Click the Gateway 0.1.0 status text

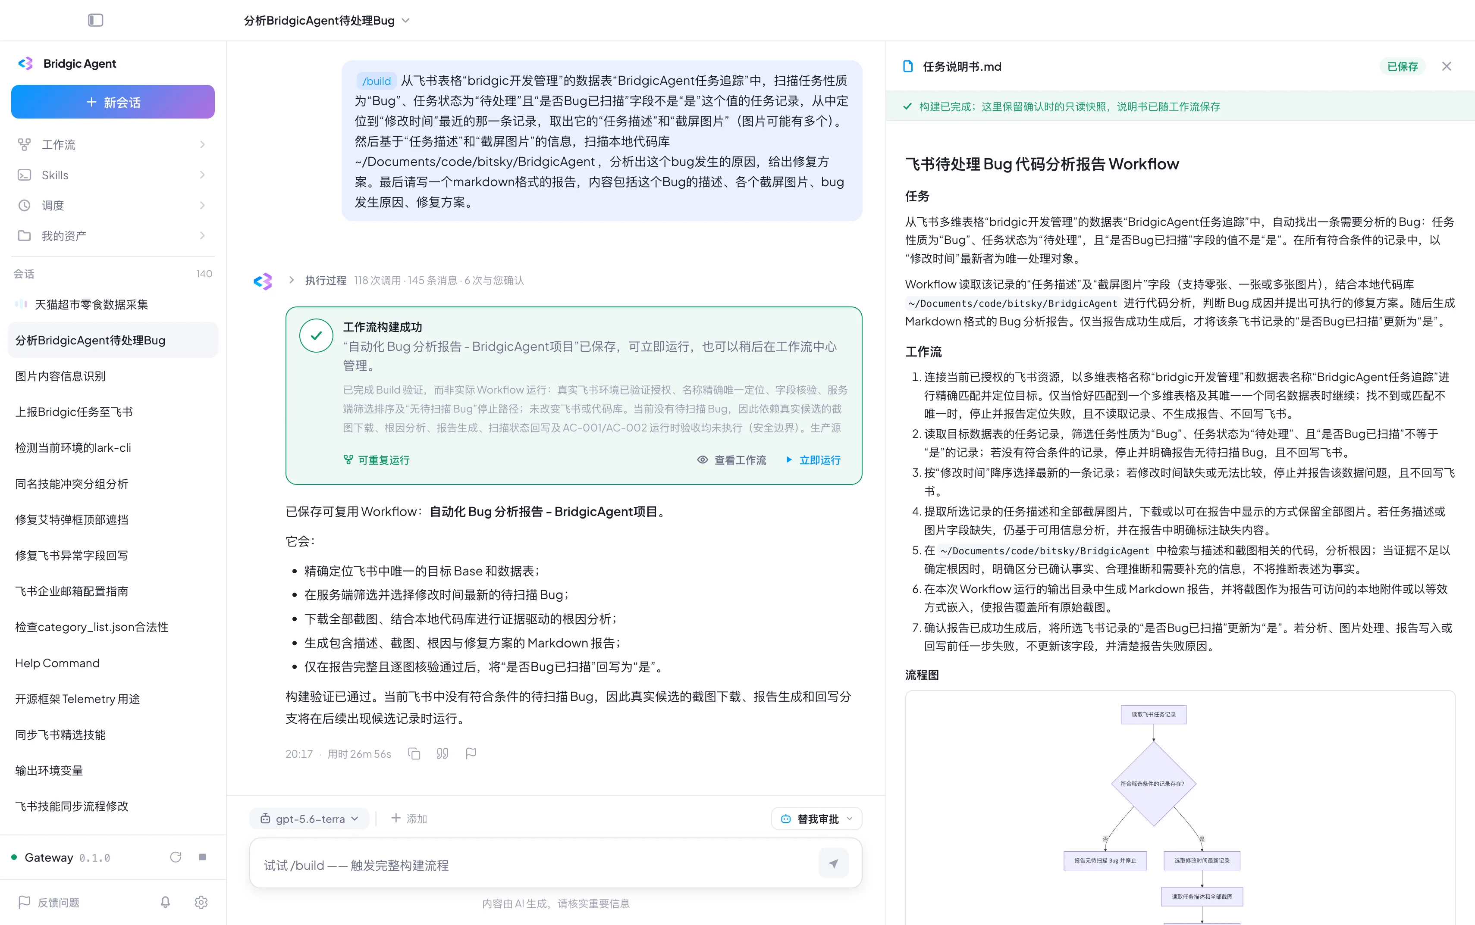[x=67, y=857]
